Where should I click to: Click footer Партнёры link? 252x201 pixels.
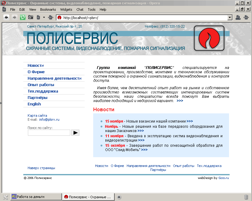pyautogui.click(x=158, y=170)
